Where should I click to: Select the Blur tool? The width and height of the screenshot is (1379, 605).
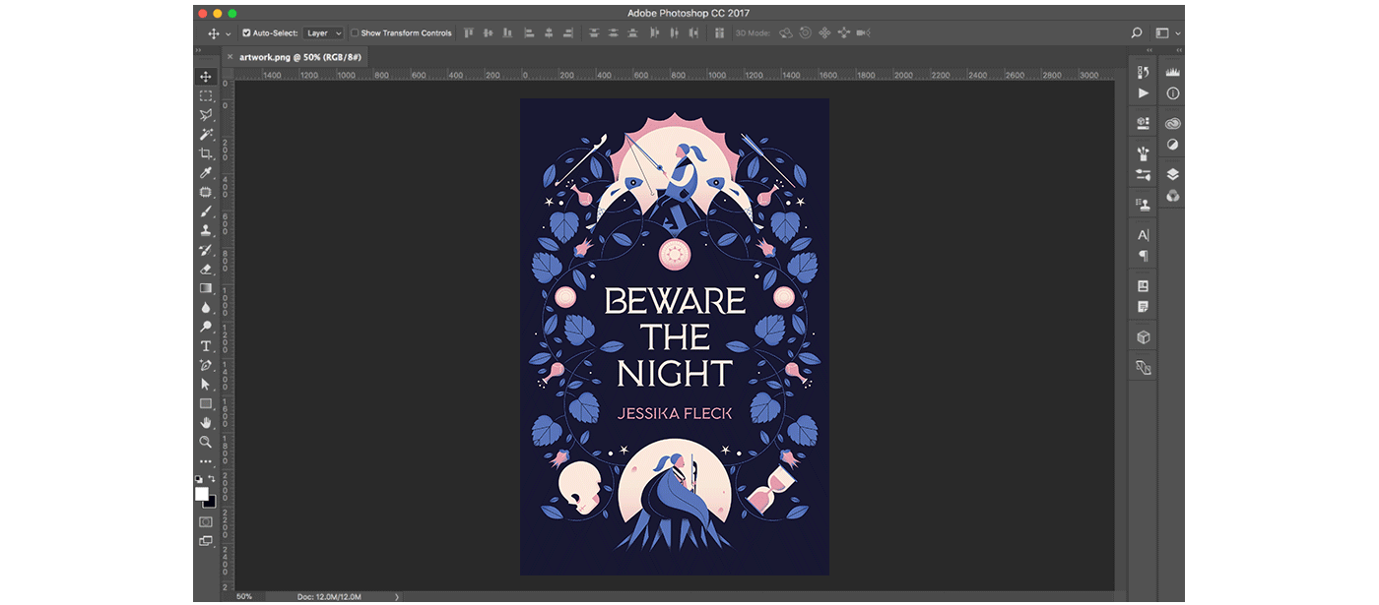206,307
